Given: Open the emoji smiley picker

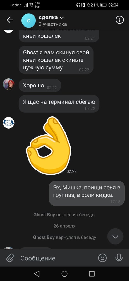Looking at the screenshot, I should (x=103, y=258).
